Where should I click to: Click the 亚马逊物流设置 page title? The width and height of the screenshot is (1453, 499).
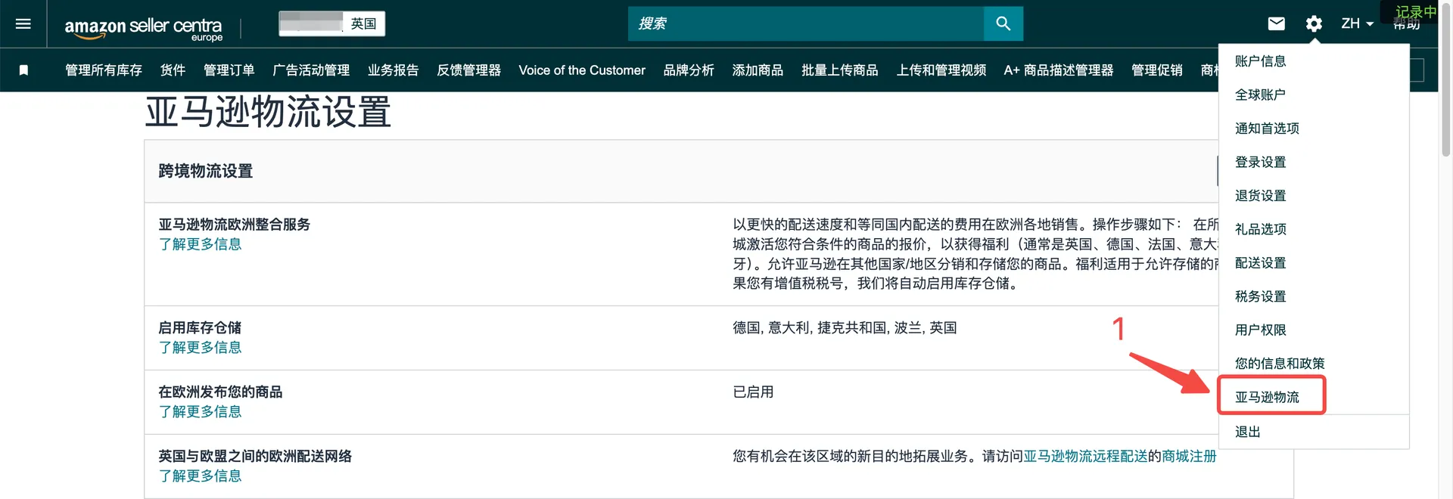pyautogui.click(x=268, y=113)
